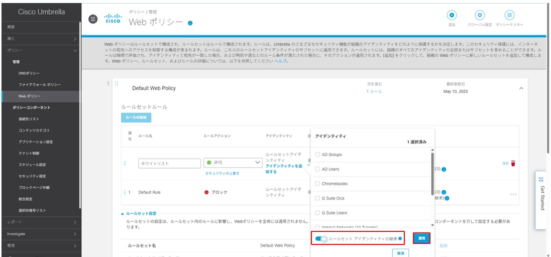Image resolution: width=551 pixels, height=257 pixels.
Task: Click セキュリティの上書き link
Action: pos(222,174)
